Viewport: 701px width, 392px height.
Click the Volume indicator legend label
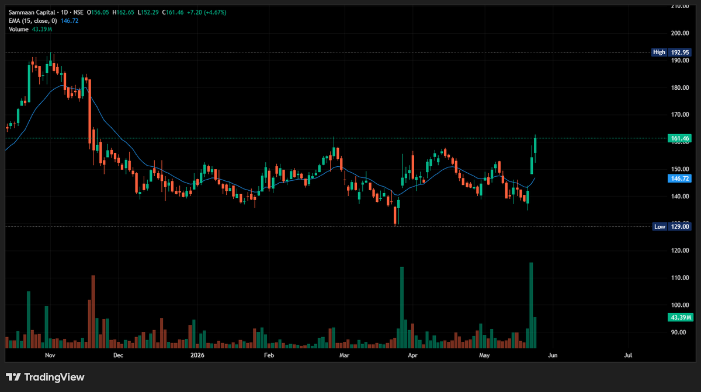(18, 29)
